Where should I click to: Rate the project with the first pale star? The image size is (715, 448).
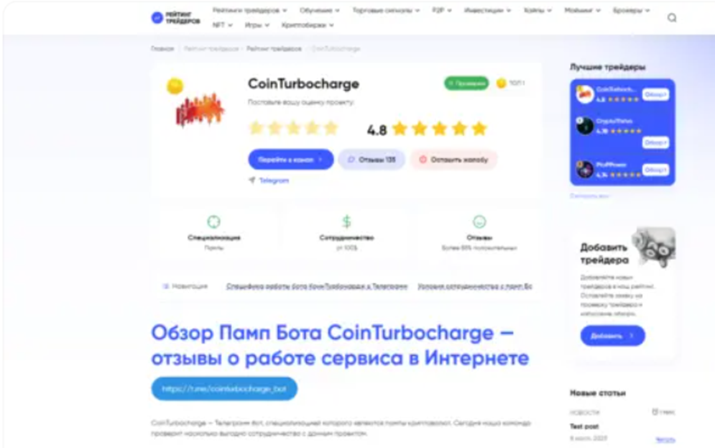(257, 128)
